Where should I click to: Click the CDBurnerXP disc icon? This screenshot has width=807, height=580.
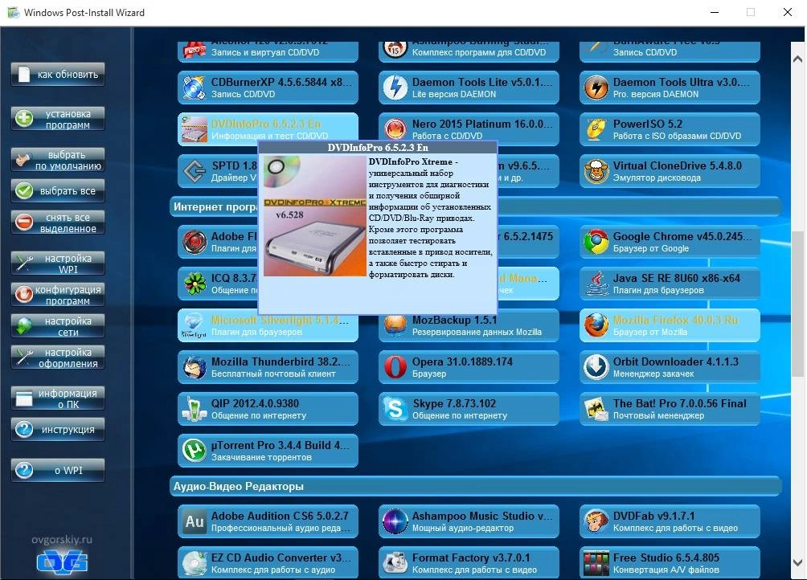tap(194, 88)
